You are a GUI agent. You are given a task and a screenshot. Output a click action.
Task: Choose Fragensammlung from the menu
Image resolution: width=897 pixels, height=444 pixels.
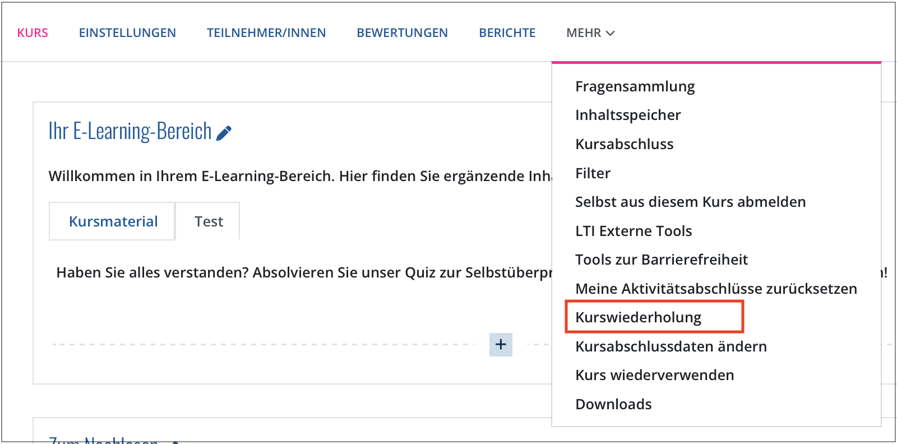point(635,86)
